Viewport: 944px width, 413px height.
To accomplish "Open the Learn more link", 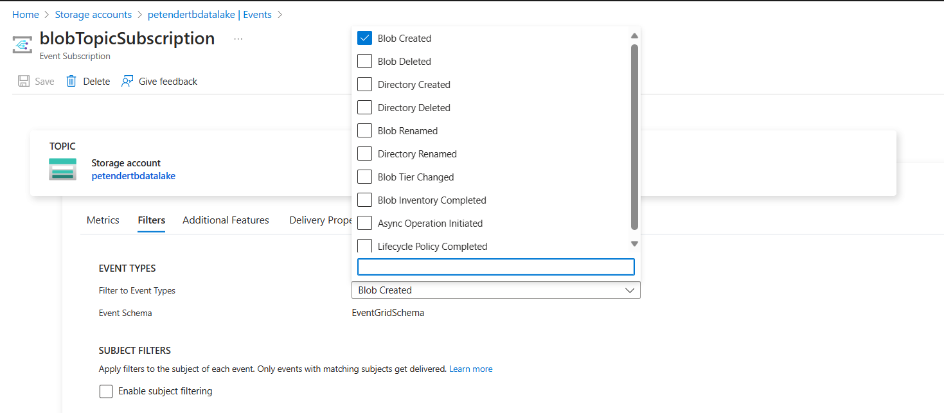I will [471, 369].
